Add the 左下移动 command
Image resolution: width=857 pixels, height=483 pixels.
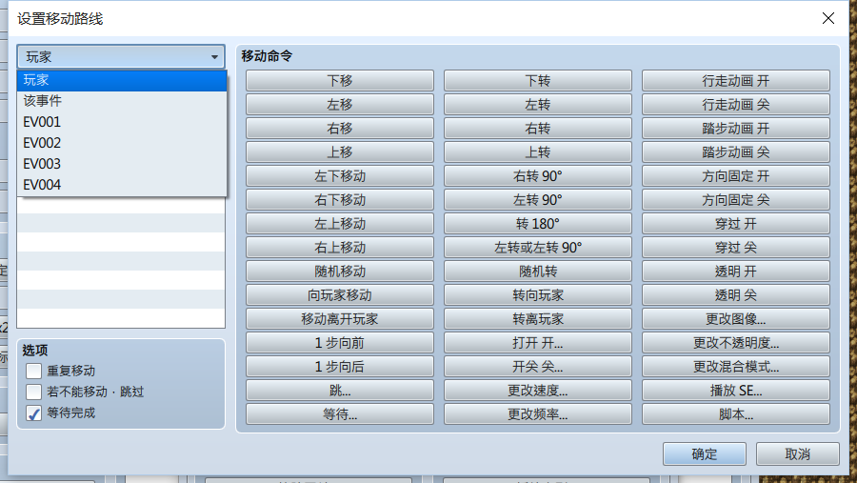tap(339, 175)
